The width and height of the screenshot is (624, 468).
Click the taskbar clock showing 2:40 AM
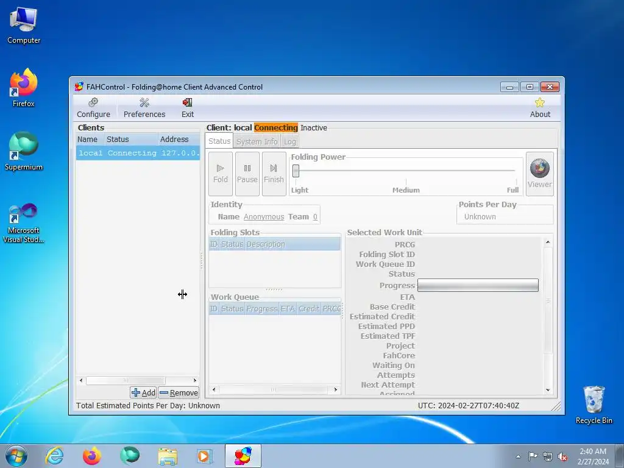point(593,456)
